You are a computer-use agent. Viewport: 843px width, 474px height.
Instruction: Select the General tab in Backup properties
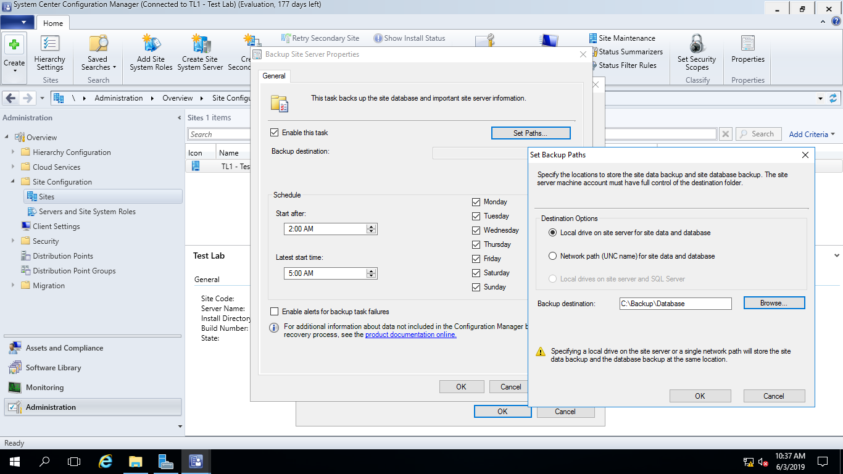274,76
